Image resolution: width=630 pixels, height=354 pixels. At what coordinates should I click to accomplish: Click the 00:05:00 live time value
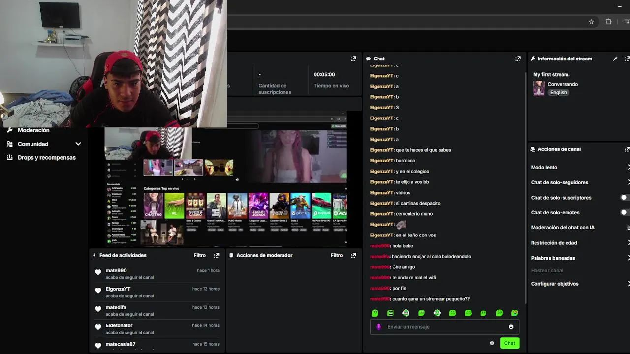coord(324,75)
